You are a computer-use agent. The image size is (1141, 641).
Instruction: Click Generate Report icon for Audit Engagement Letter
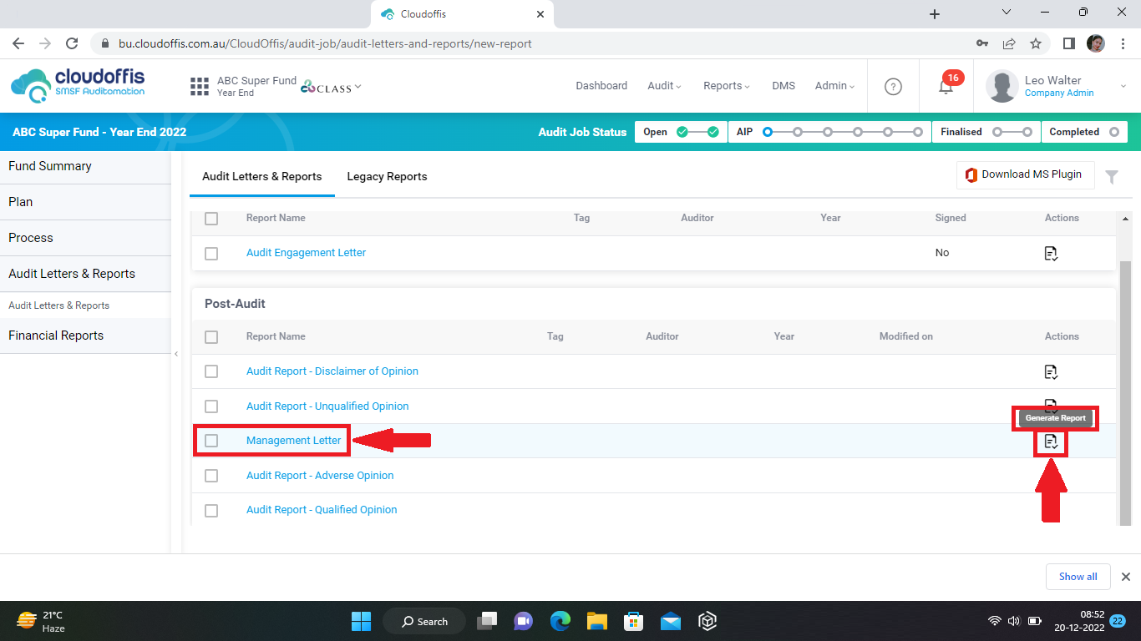[x=1051, y=253]
